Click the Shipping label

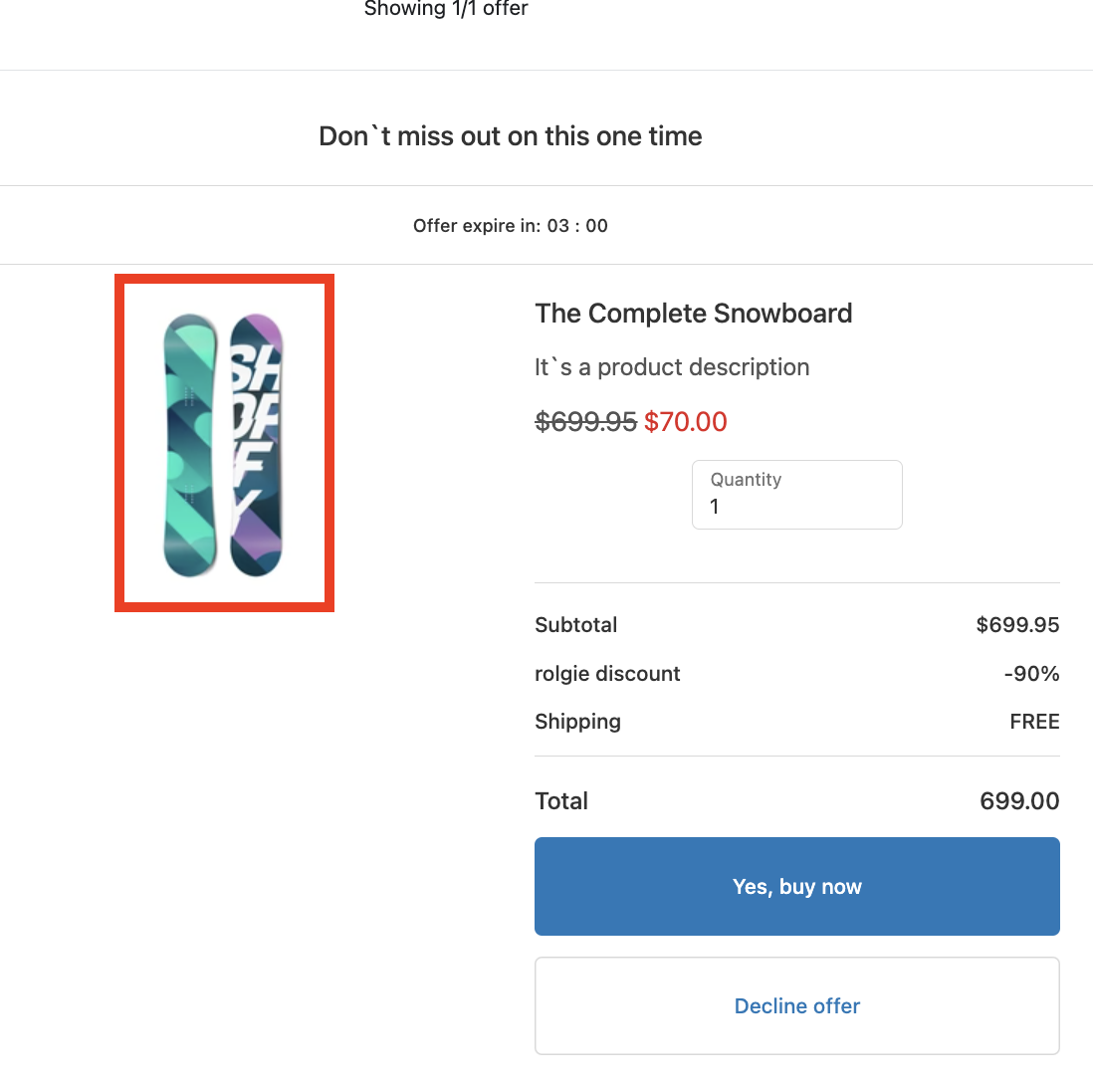577,722
